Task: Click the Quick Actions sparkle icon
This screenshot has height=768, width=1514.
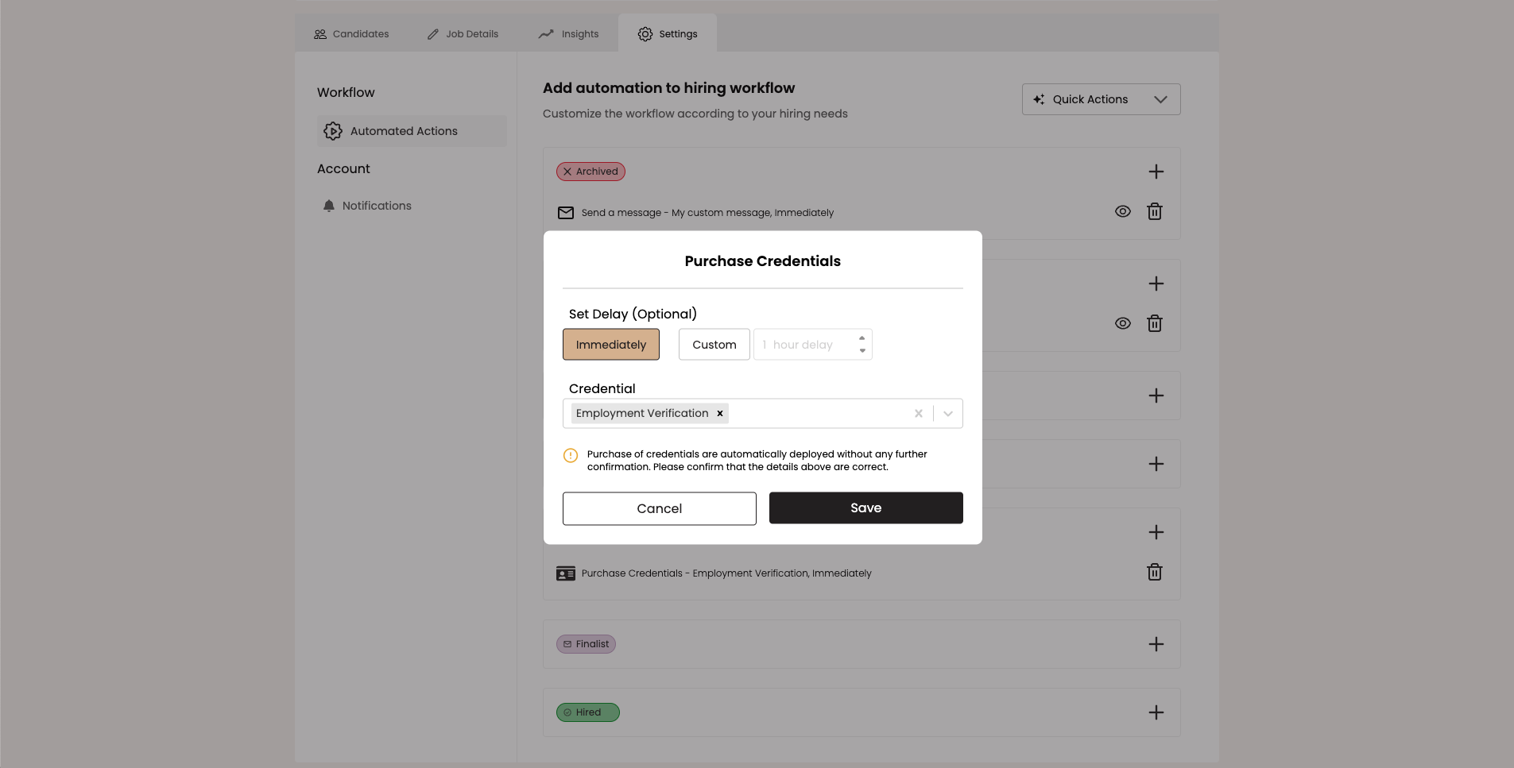Action: point(1039,99)
